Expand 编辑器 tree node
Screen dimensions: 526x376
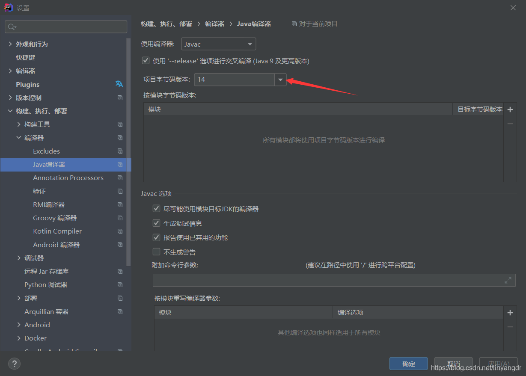click(x=10, y=71)
